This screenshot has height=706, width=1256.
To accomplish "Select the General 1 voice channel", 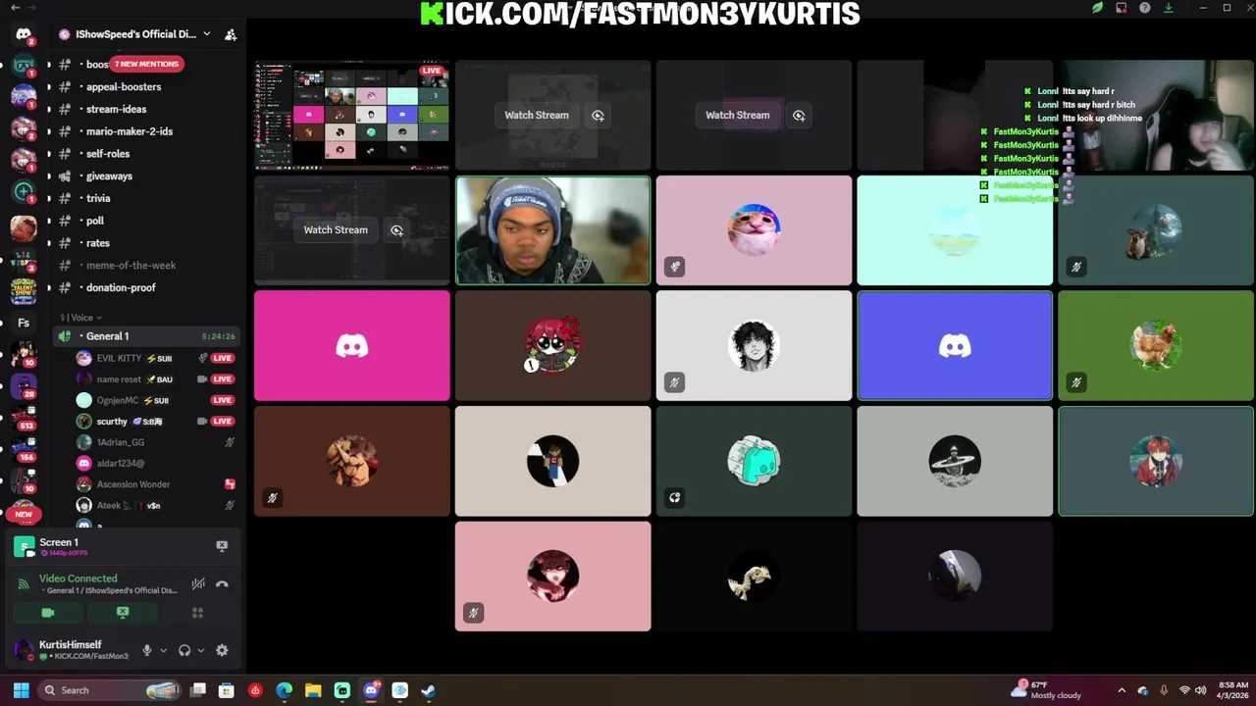I will (145, 336).
